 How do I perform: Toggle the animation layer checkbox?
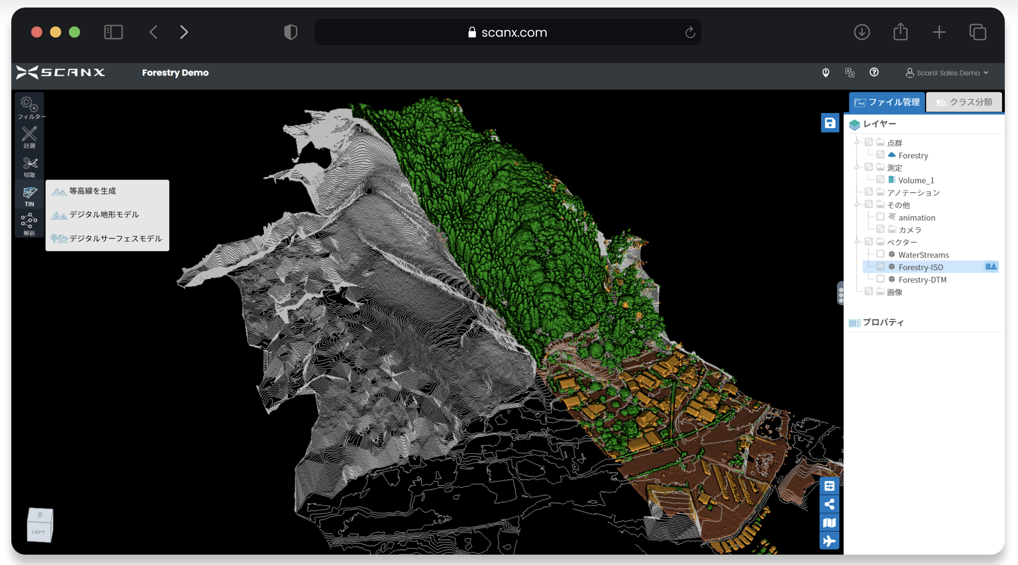pos(880,217)
